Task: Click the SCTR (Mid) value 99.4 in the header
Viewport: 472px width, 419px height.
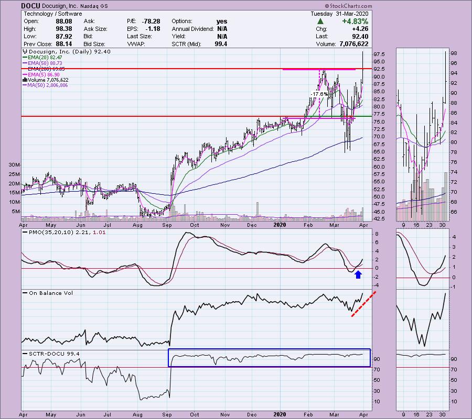Action: (x=221, y=44)
